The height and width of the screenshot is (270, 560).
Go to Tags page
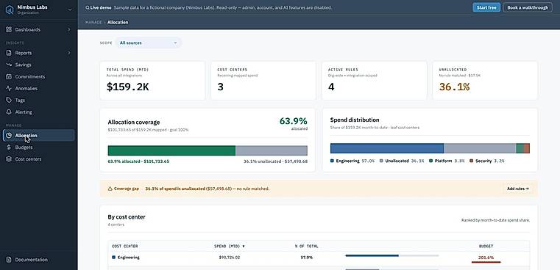(x=38, y=100)
